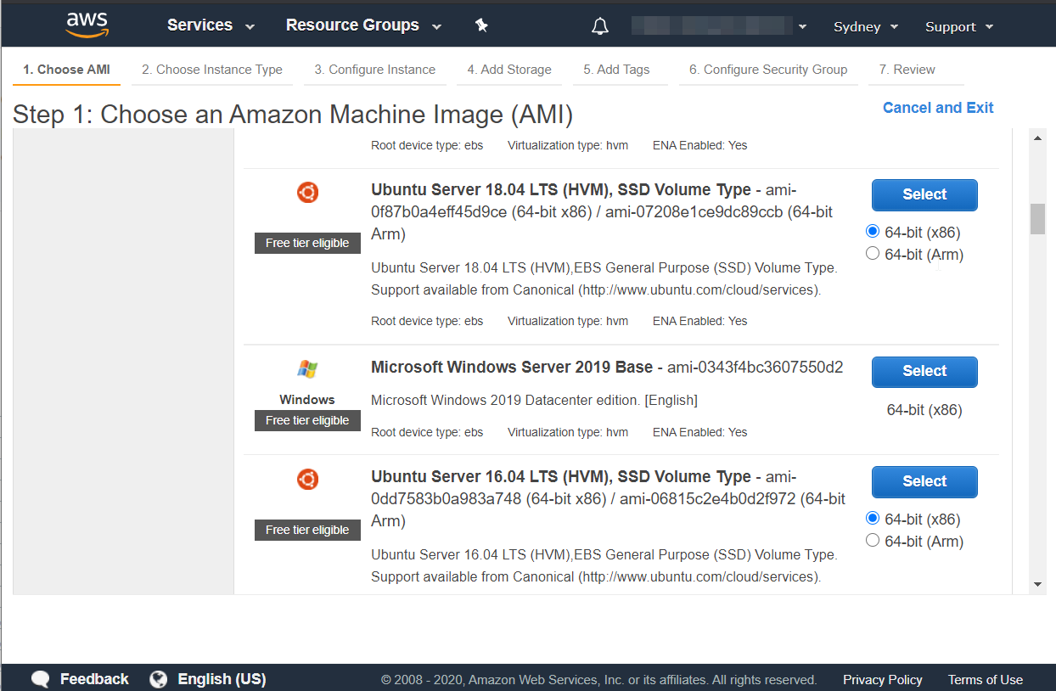Click Free tier eligible badge for Ubuntu 16.04
The height and width of the screenshot is (691, 1056).
tap(307, 530)
